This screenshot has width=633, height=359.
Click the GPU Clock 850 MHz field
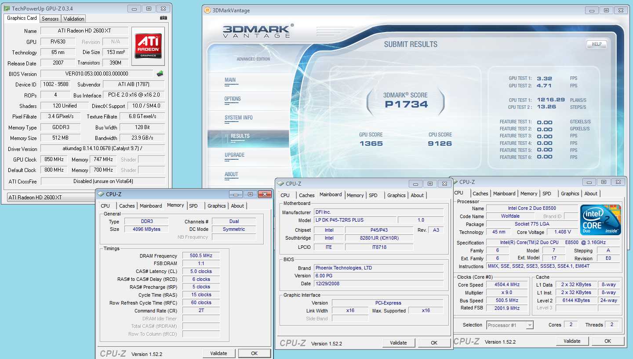click(54, 159)
